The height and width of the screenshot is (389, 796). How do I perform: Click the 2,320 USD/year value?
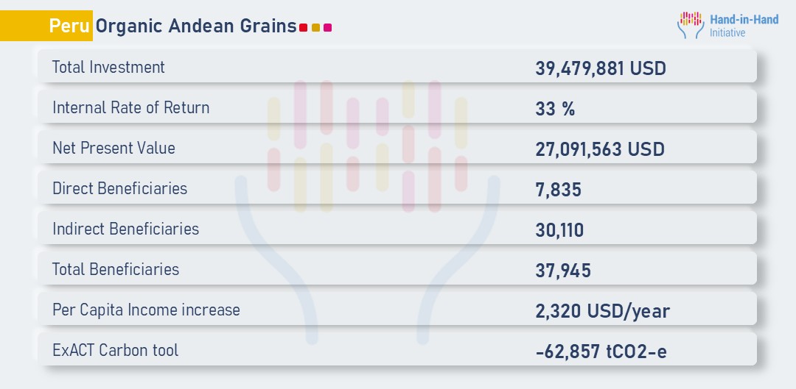602,311
